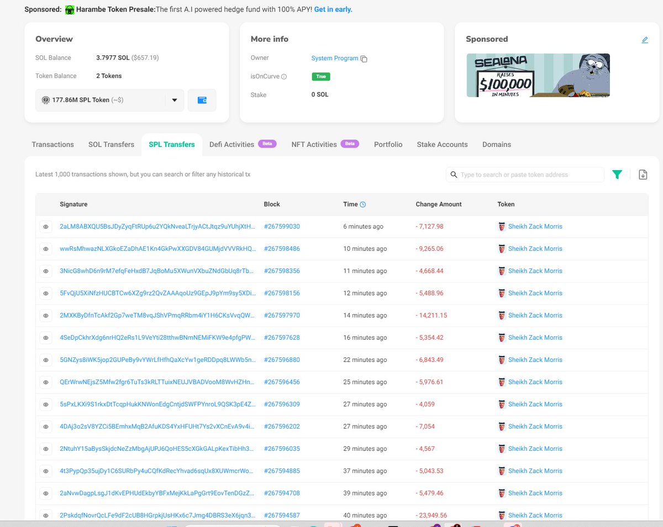Edit the Sponsored panel via pencil icon
663x527 pixels.
coord(645,40)
